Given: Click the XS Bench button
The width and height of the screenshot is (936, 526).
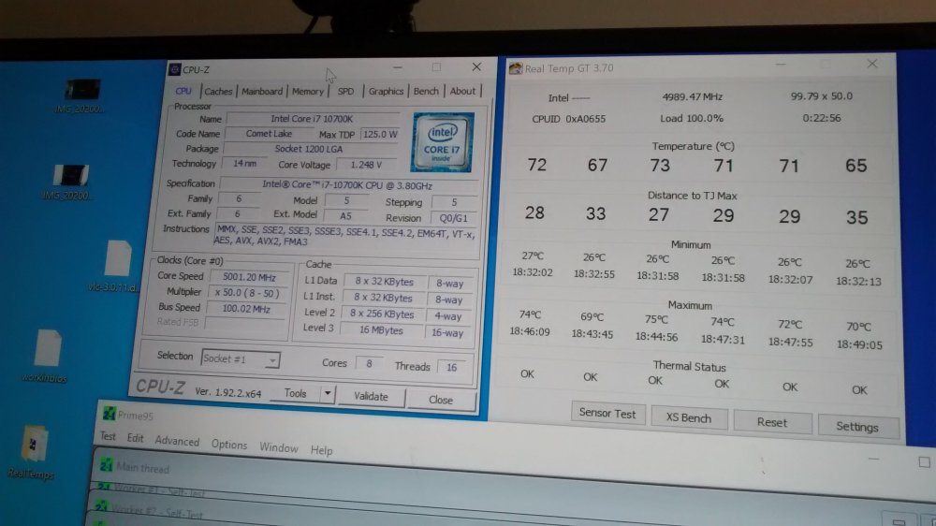Looking at the screenshot, I should coord(688,417).
